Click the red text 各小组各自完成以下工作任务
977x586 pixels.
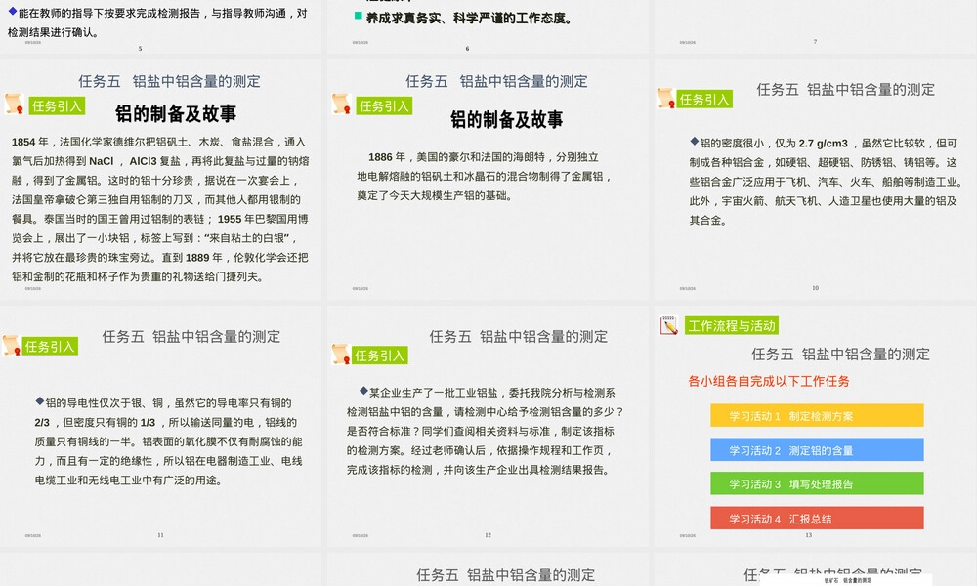coord(769,381)
